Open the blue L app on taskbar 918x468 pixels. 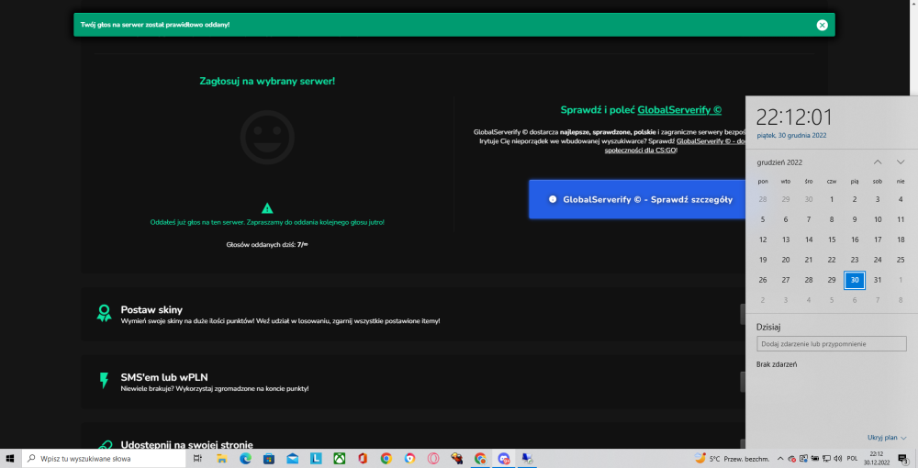(316, 459)
